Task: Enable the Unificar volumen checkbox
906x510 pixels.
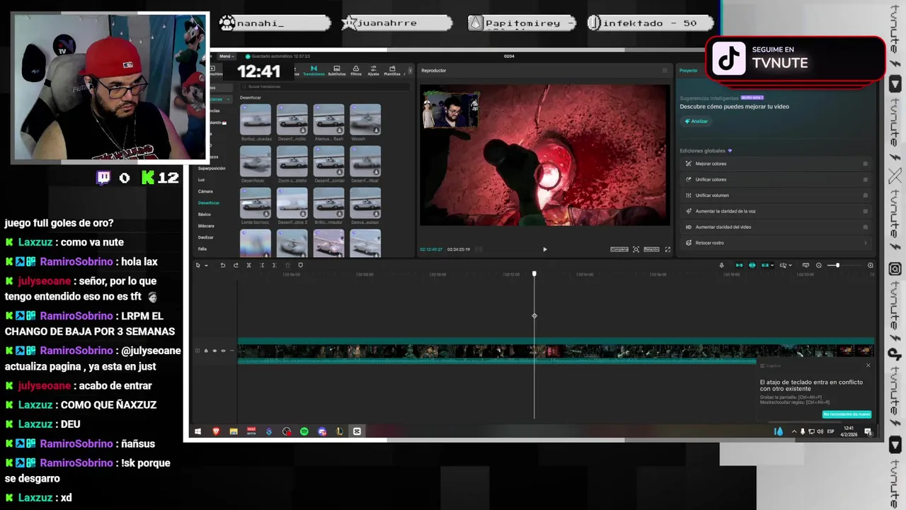Action: (865, 195)
